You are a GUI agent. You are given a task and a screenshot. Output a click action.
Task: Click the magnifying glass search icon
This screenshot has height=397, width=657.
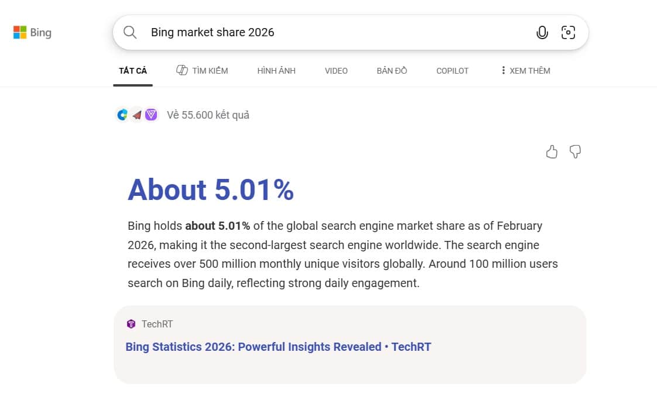click(130, 33)
